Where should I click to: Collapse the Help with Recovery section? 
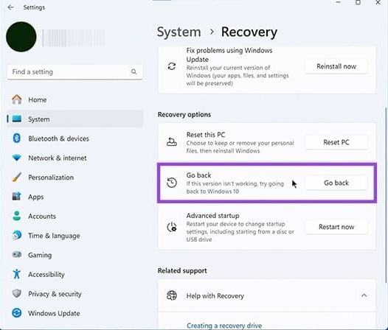364,295
